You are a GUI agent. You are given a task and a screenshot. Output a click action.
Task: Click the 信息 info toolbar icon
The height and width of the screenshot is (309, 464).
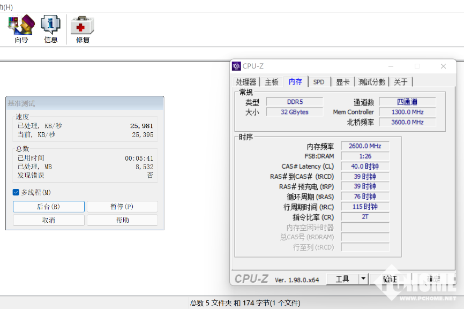click(x=50, y=29)
